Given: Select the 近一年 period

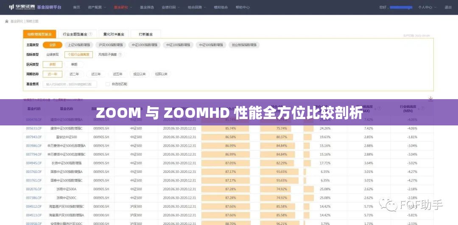Looking at the screenshot, I should pyautogui.click(x=53, y=74).
